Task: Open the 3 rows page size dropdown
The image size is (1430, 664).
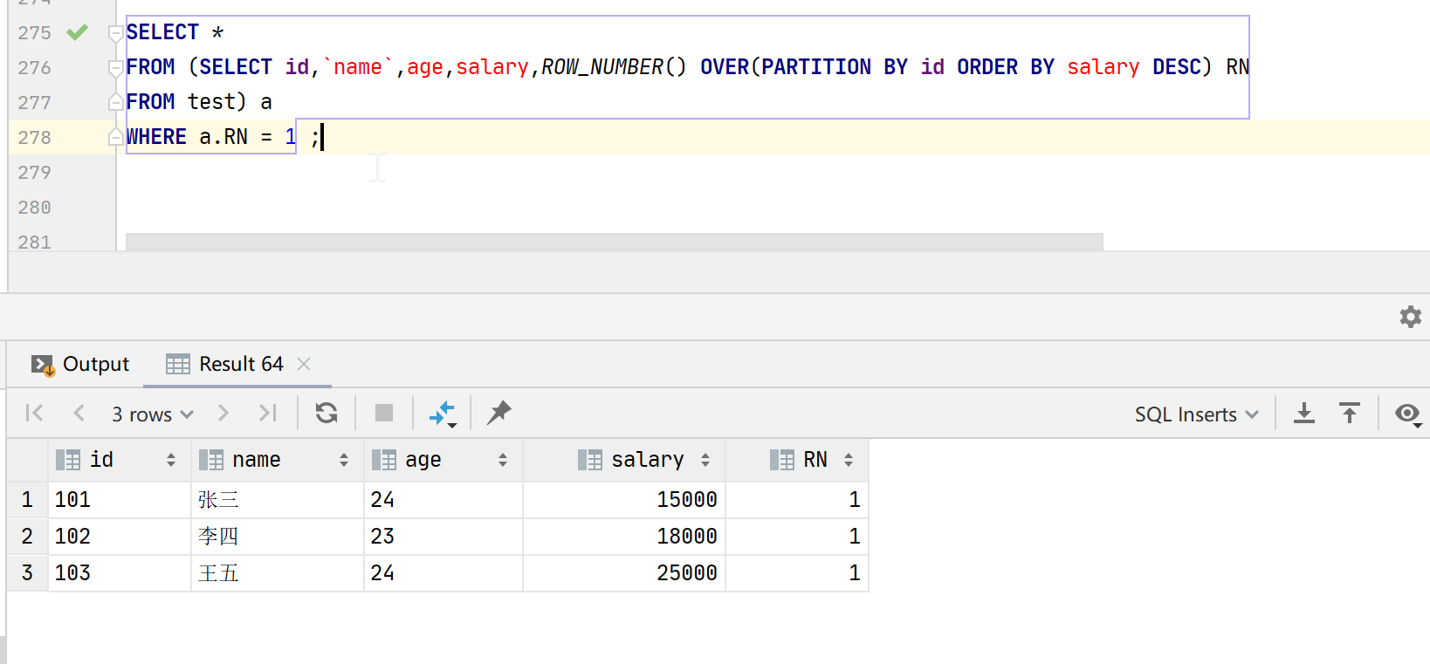Action: pyautogui.click(x=152, y=414)
